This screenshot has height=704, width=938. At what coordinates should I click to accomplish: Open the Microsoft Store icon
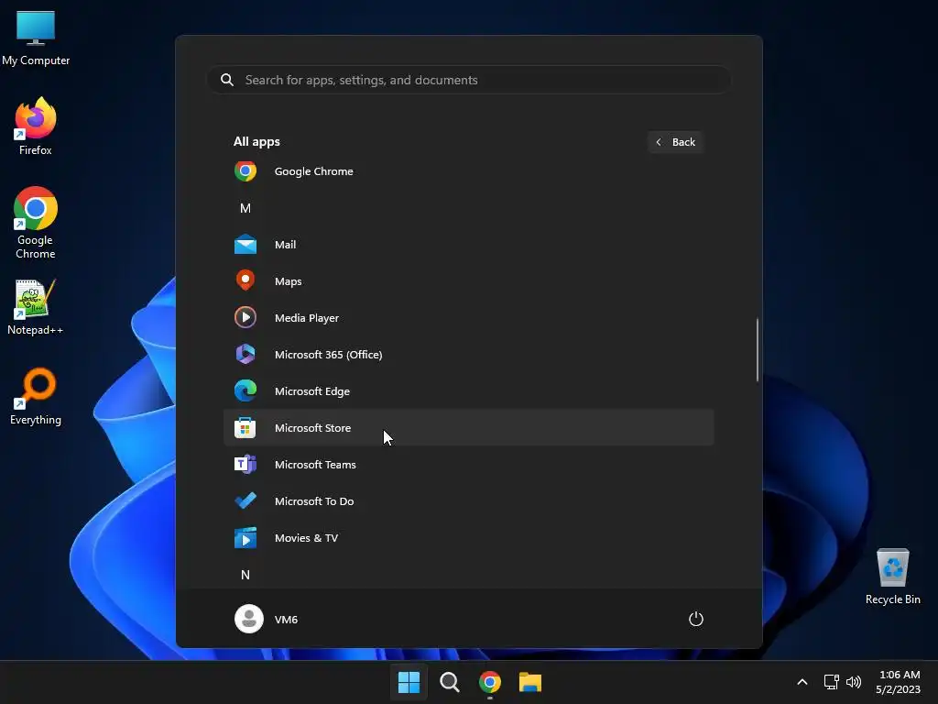[x=245, y=427]
